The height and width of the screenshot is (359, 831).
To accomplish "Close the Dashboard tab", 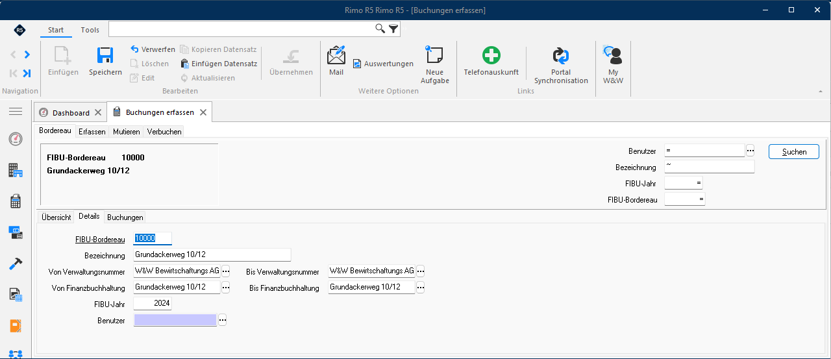I will coord(99,113).
